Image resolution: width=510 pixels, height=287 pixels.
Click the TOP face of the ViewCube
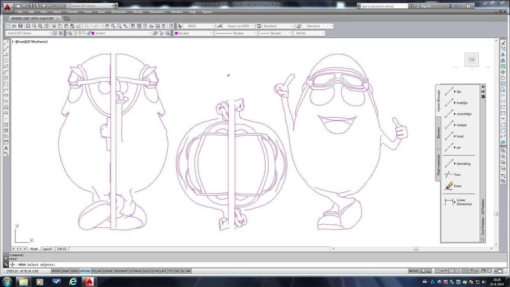472,60
